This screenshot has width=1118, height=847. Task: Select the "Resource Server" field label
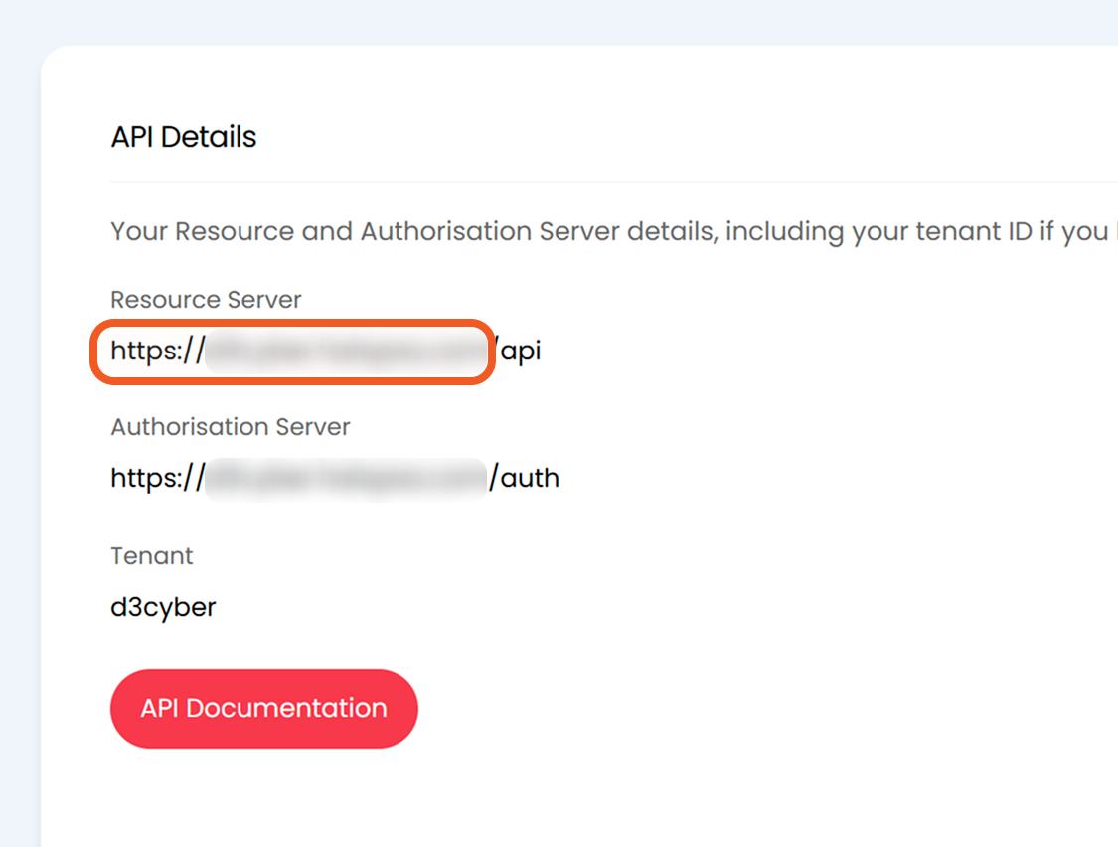click(206, 299)
